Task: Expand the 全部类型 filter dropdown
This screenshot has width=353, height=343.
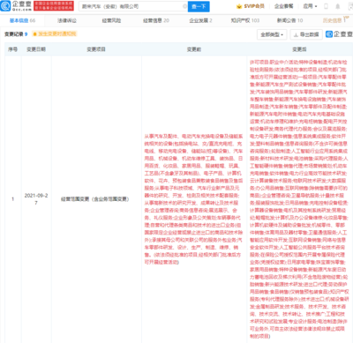Action: click(272, 34)
